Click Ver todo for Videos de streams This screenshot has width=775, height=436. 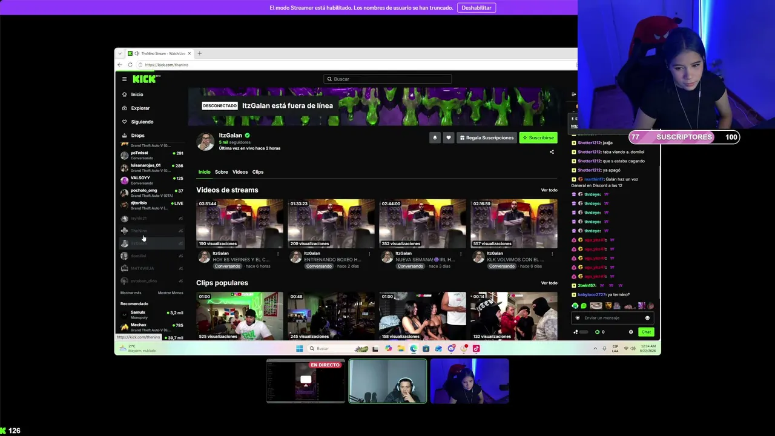point(549,190)
